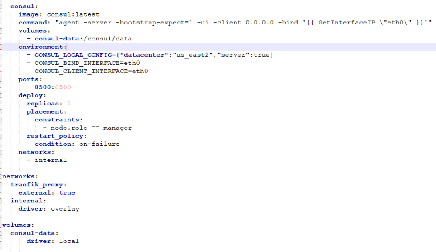Image resolution: width=436 pixels, height=252 pixels.
Task: Click '0.0.0.0' in the command line
Action: tap(259, 23)
